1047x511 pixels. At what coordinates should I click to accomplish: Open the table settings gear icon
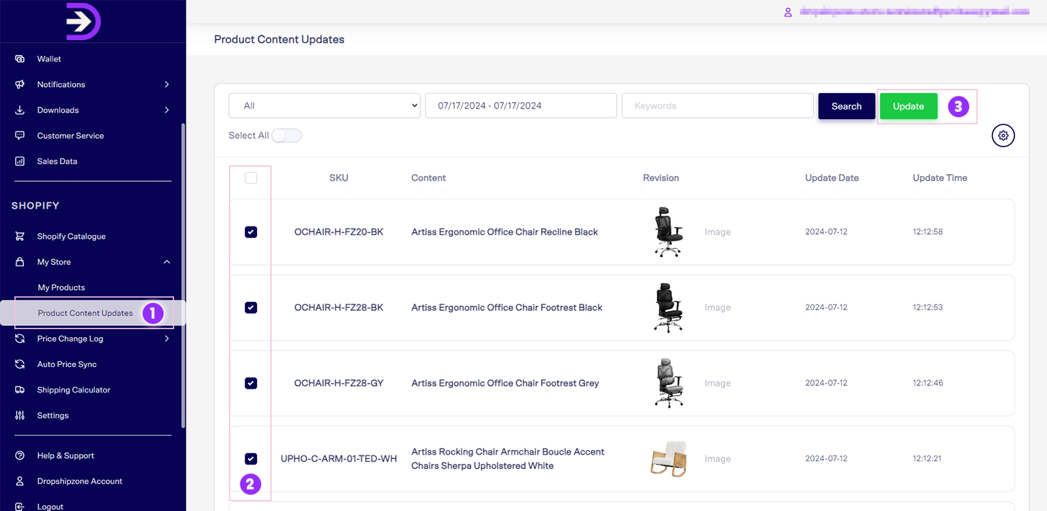point(1003,135)
